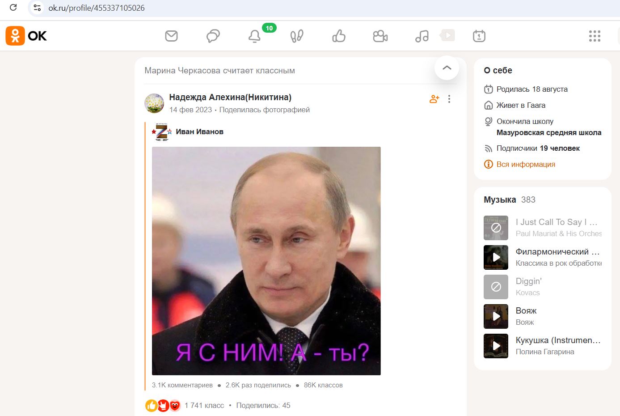View 2.6K раз поделились
Screen dimensions: 620x416
point(258,385)
